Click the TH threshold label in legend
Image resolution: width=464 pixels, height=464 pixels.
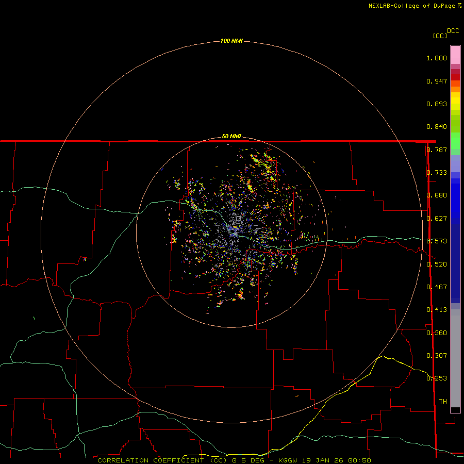point(443,402)
